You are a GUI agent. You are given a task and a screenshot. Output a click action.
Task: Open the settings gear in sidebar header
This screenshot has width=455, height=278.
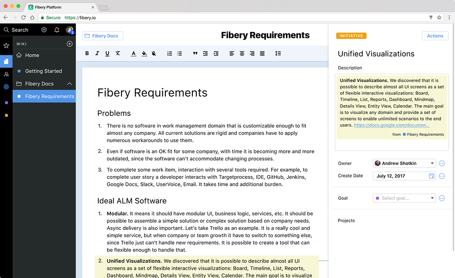coord(44,30)
